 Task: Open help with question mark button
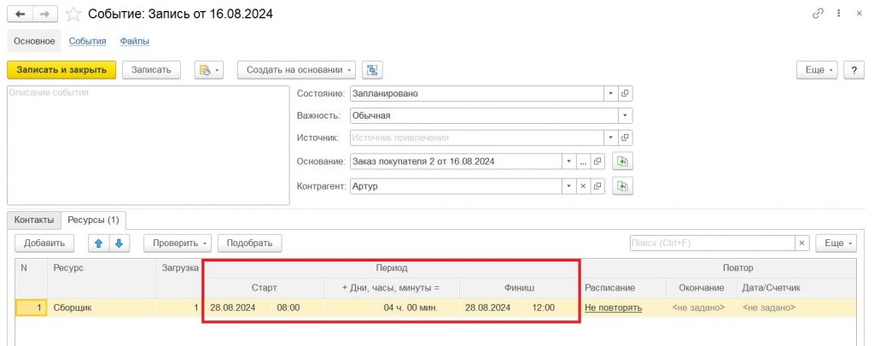[854, 70]
